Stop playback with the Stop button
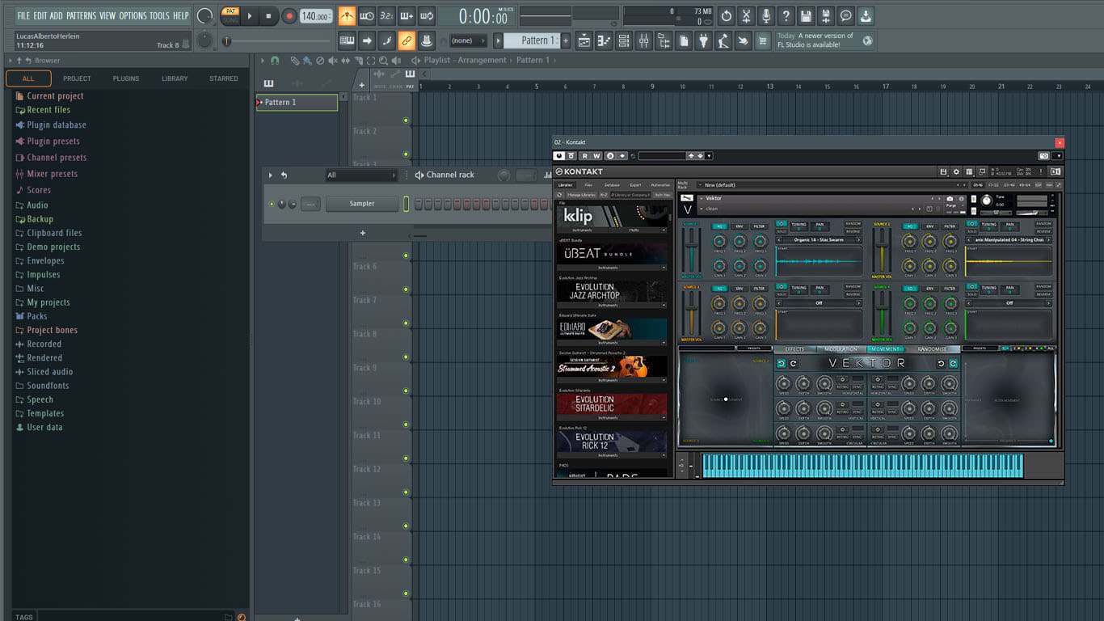1104x621 pixels. [x=269, y=15]
